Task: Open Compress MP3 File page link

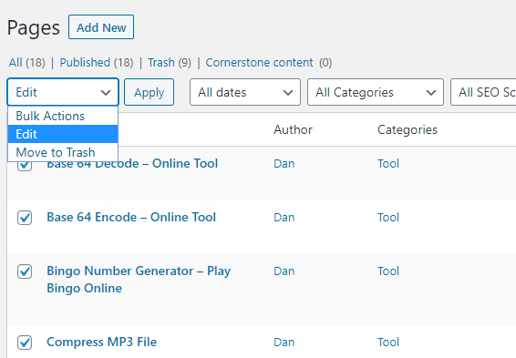Action: pos(102,343)
